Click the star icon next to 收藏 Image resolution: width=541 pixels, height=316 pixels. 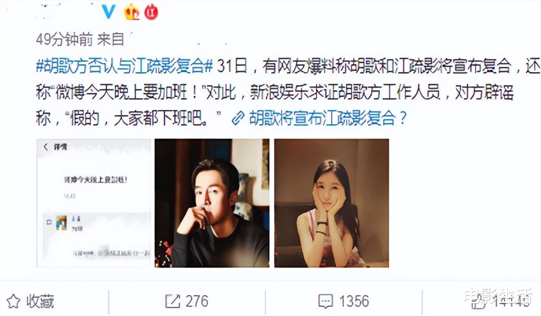pyautogui.click(x=13, y=301)
